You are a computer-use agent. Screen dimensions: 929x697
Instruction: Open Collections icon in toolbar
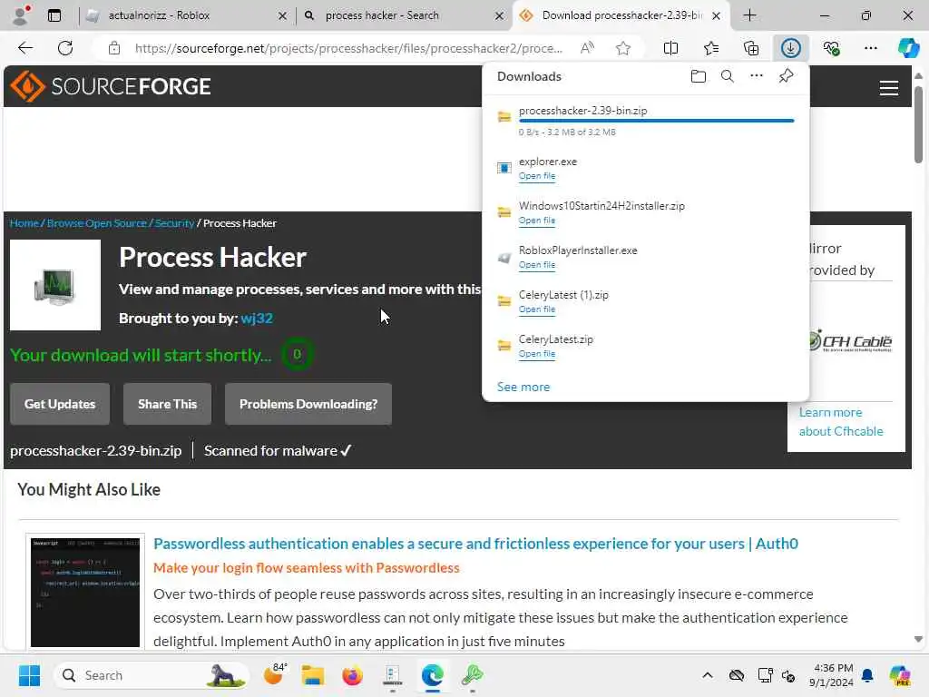[x=750, y=48]
